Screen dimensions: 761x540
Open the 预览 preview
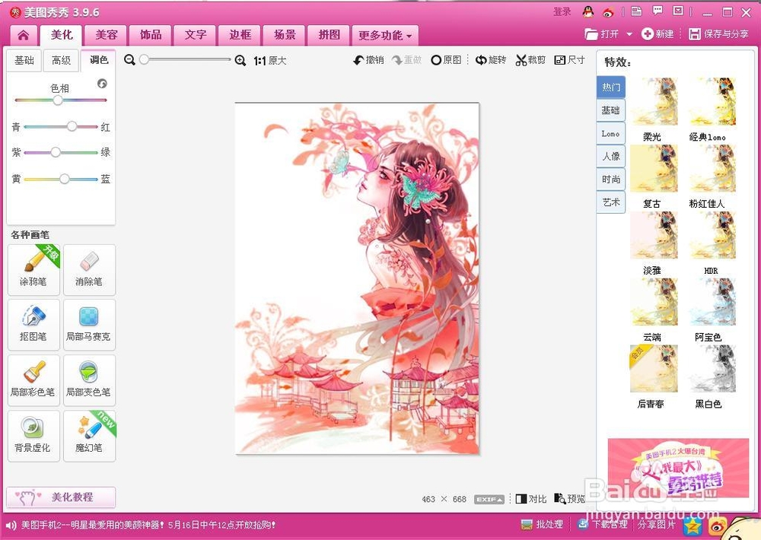click(570, 499)
